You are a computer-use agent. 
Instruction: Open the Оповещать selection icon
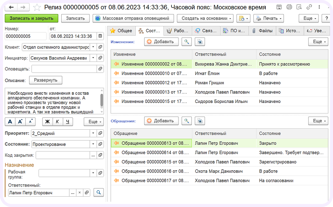point(100,69)
